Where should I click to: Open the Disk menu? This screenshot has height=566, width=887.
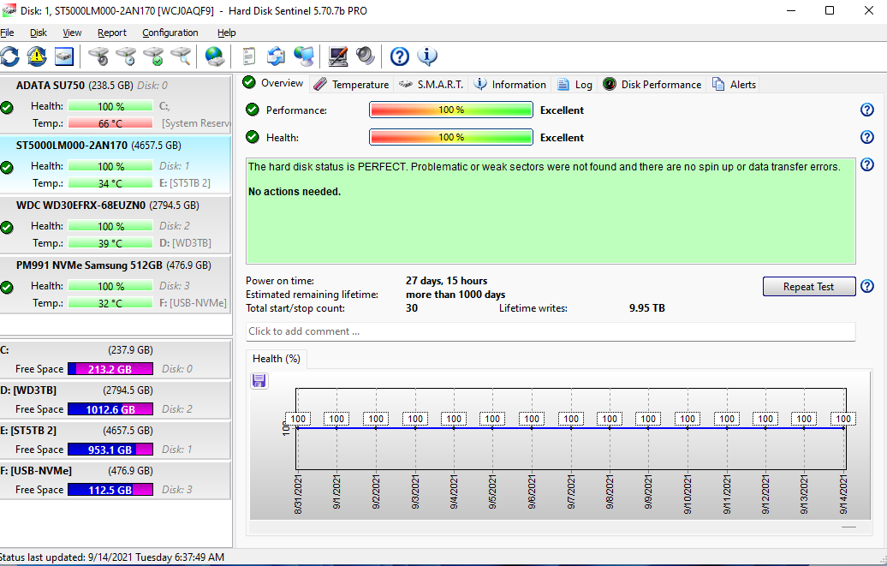(x=39, y=33)
